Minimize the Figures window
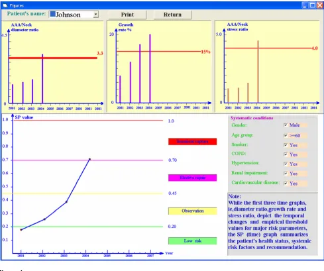This screenshot has height=271, width=324. click(x=305, y=5)
